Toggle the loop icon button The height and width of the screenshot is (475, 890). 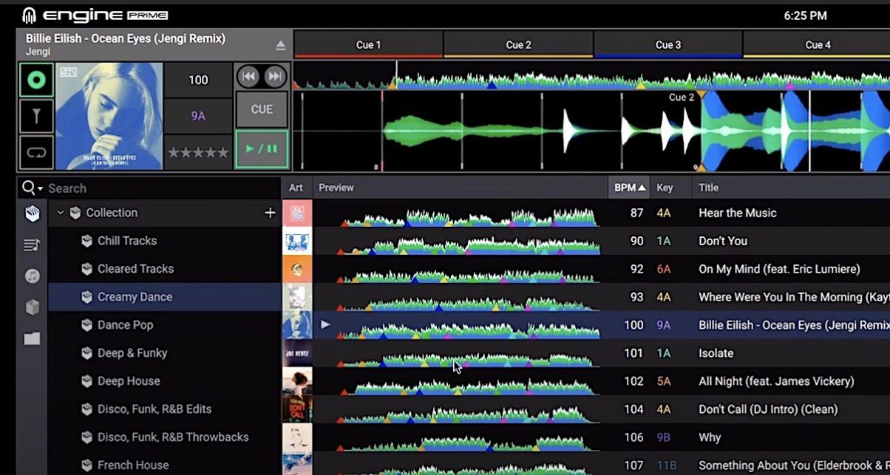coord(35,152)
